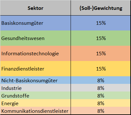Click the 8% value beside Industrie
The width and height of the screenshot is (131, 115).
click(101, 88)
